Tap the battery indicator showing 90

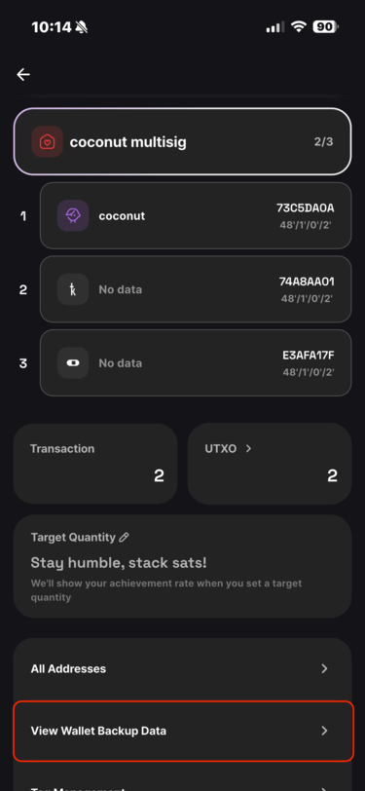coord(325,27)
